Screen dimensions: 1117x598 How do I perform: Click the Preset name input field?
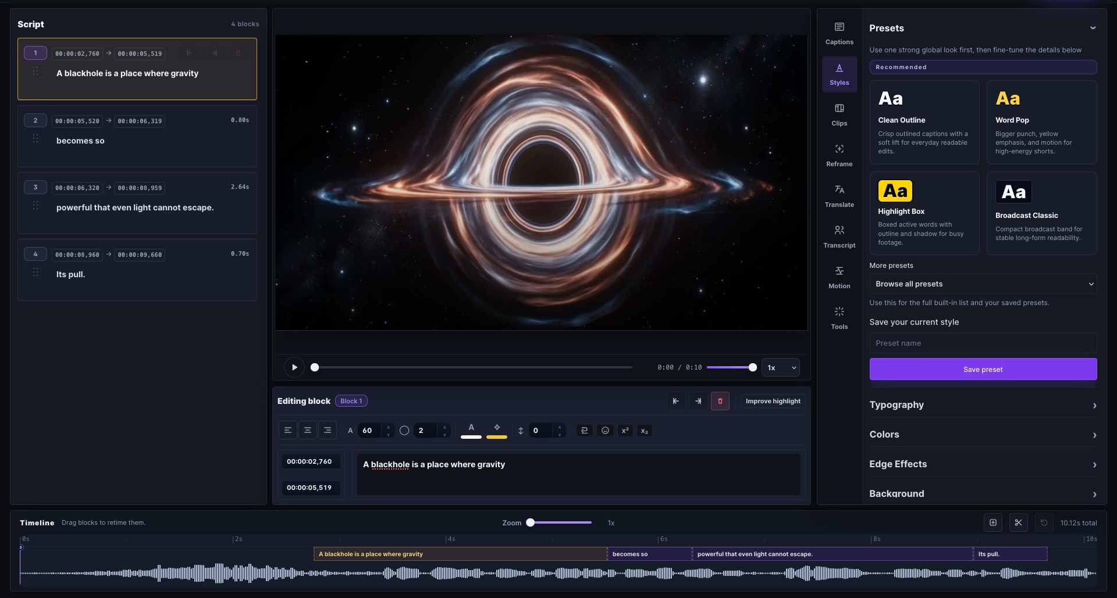click(x=983, y=343)
